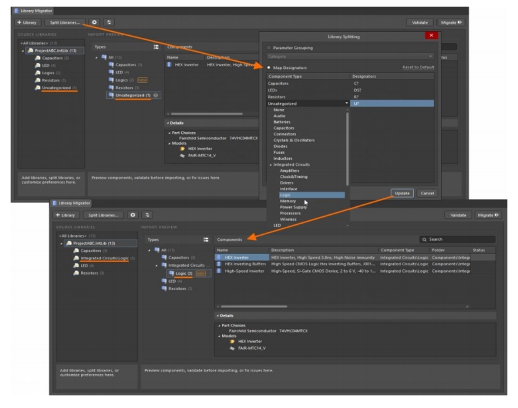Click Validate button in top window
Viewport: 518px width, 408px height.
420,23
